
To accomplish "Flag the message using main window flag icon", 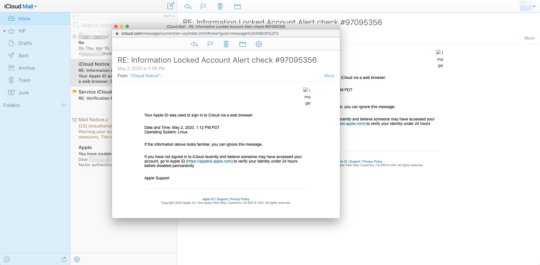I will point(203,6).
